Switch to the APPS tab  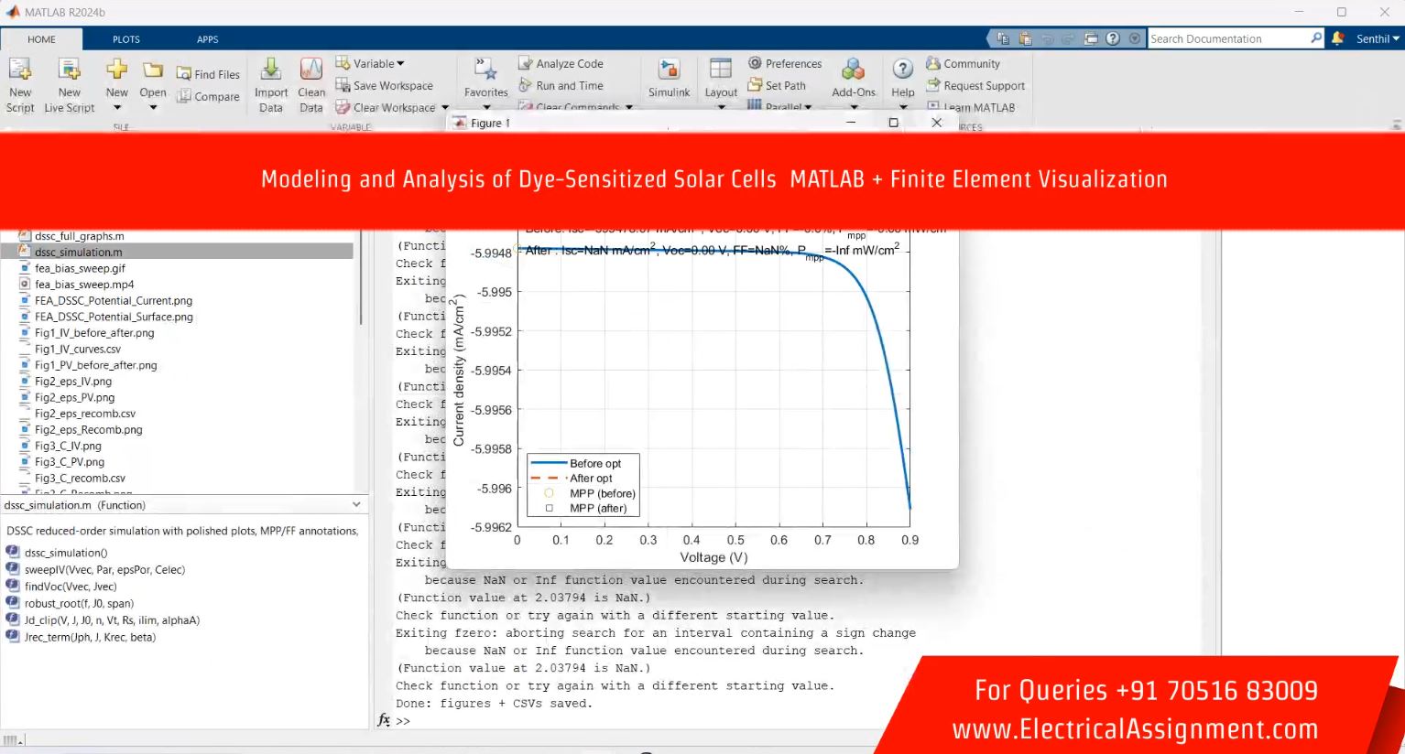208,39
